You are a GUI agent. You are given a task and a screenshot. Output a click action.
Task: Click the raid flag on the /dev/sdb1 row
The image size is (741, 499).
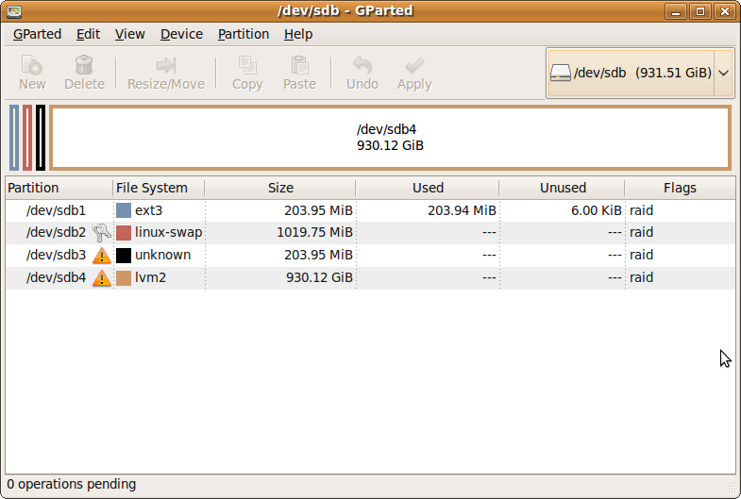pos(641,210)
